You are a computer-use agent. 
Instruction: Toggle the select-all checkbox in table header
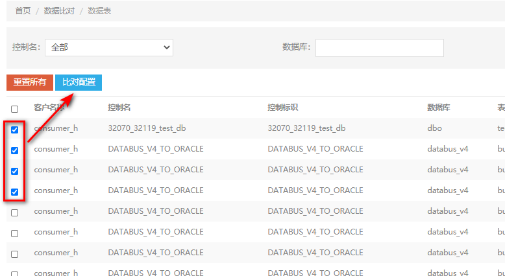coord(14,109)
